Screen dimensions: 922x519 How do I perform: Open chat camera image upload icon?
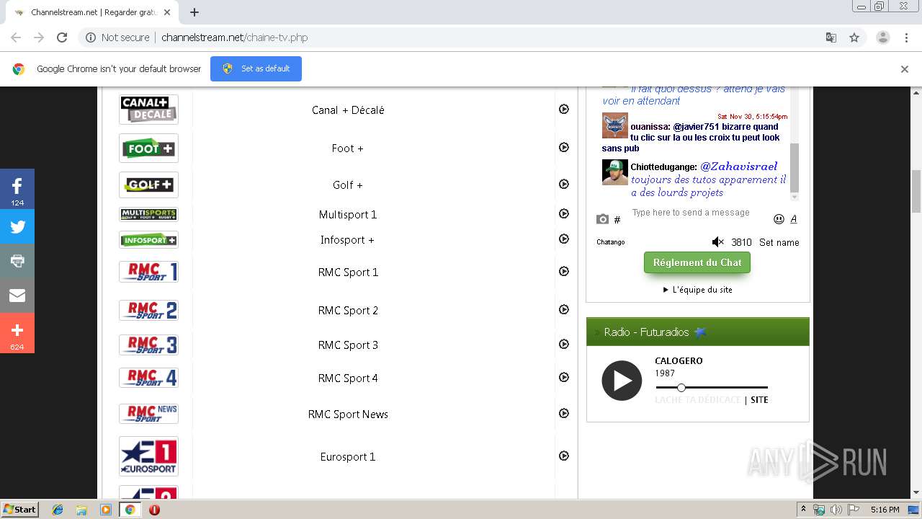coord(603,219)
